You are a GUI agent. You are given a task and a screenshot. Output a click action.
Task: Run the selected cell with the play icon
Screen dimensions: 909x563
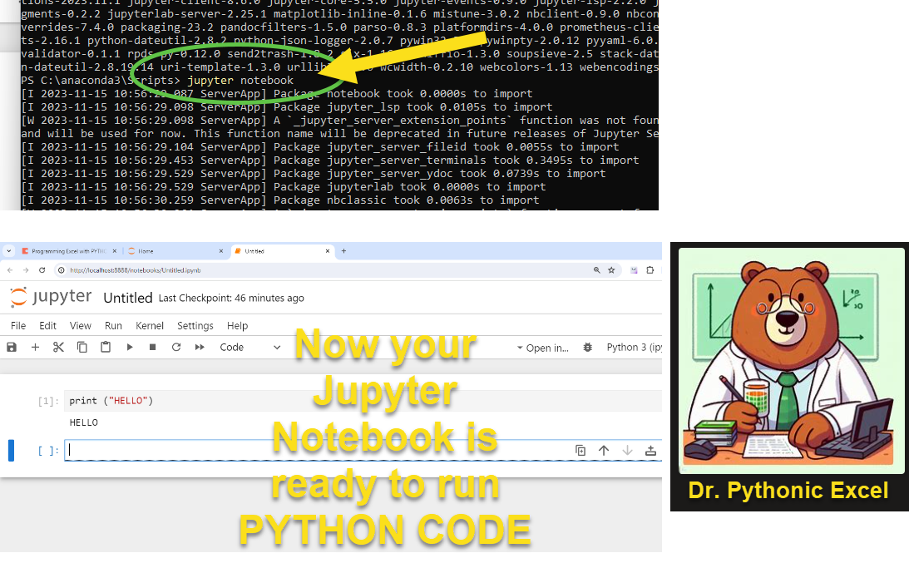coord(130,348)
